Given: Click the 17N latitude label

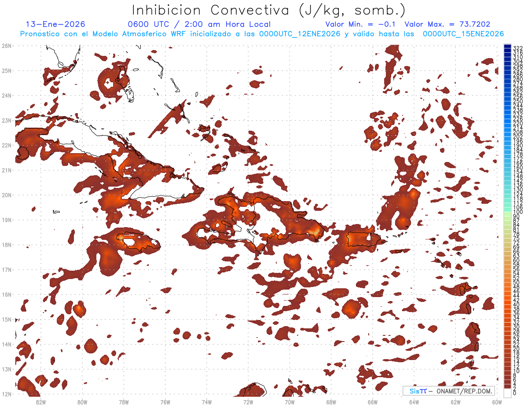Looking at the screenshot, I should pyautogui.click(x=7, y=269).
